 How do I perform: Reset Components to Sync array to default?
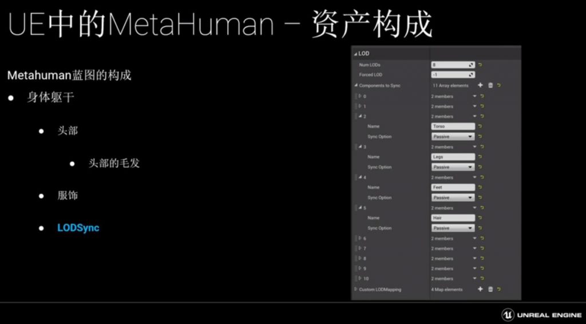pos(499,85)
